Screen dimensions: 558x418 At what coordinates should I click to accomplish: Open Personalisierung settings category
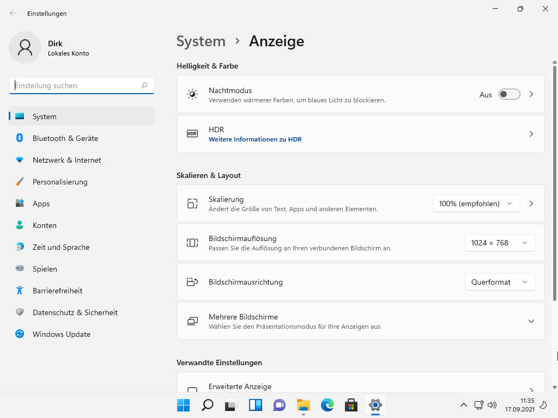(x=60, y=182)
